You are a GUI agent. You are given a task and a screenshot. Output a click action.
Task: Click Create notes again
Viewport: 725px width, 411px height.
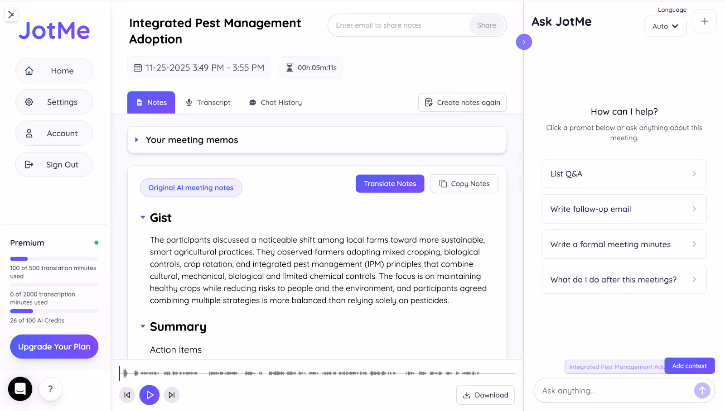pos(462,102)
